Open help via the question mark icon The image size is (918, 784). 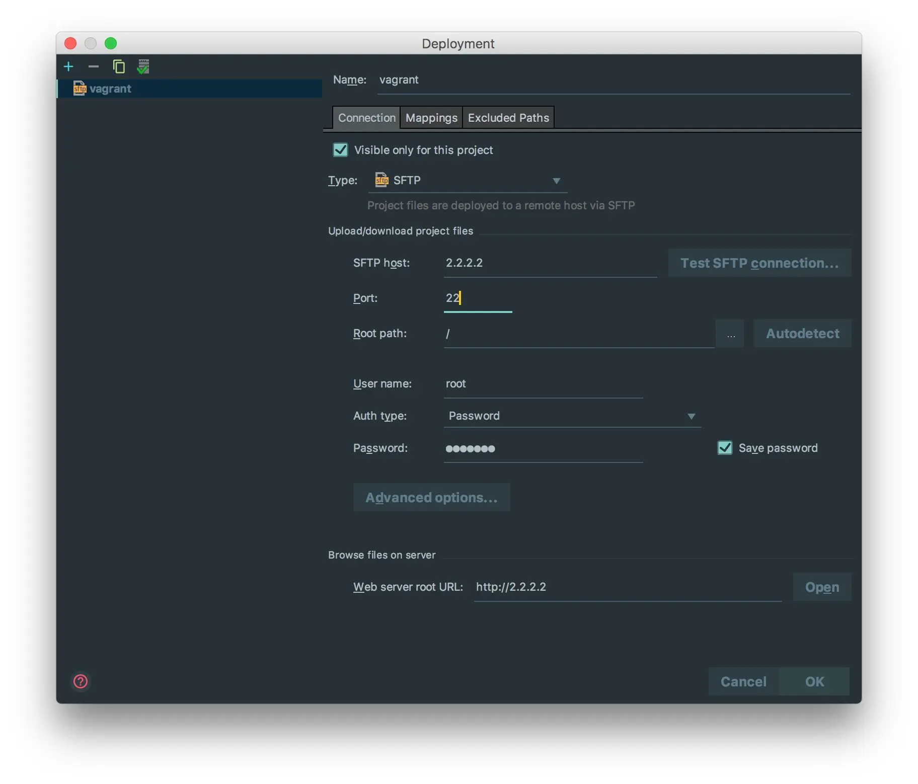point(81,681)
